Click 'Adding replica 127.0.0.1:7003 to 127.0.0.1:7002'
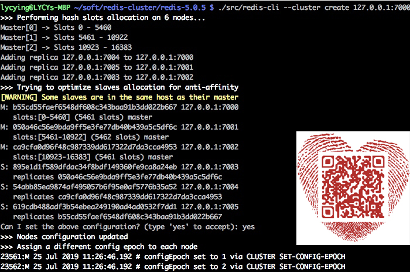Screen dimensions: 410x272 coord(97,77)
